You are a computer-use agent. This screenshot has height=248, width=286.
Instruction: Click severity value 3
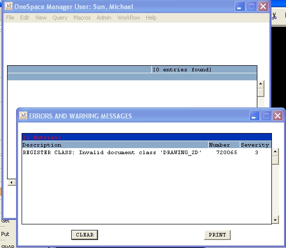pos(256,152)
